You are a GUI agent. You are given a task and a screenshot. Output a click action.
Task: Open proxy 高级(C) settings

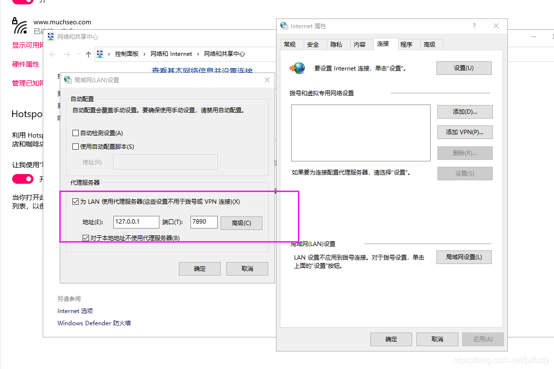(x=242, y=223)
